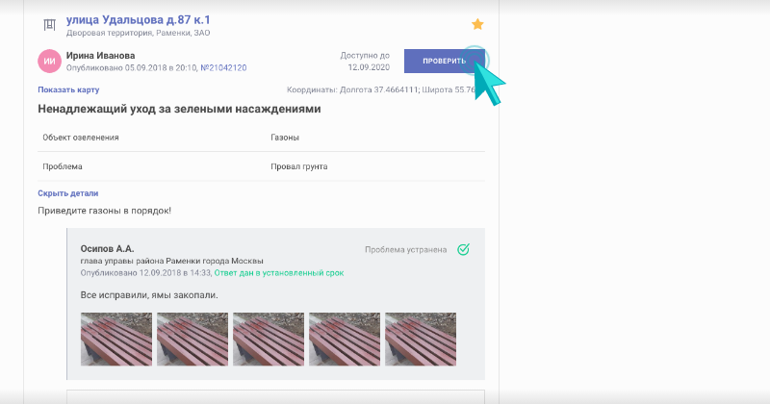This screenshot has width=770, height=404.
Task: Open the third bench photo thumbnail
Action: click(268, 340)
